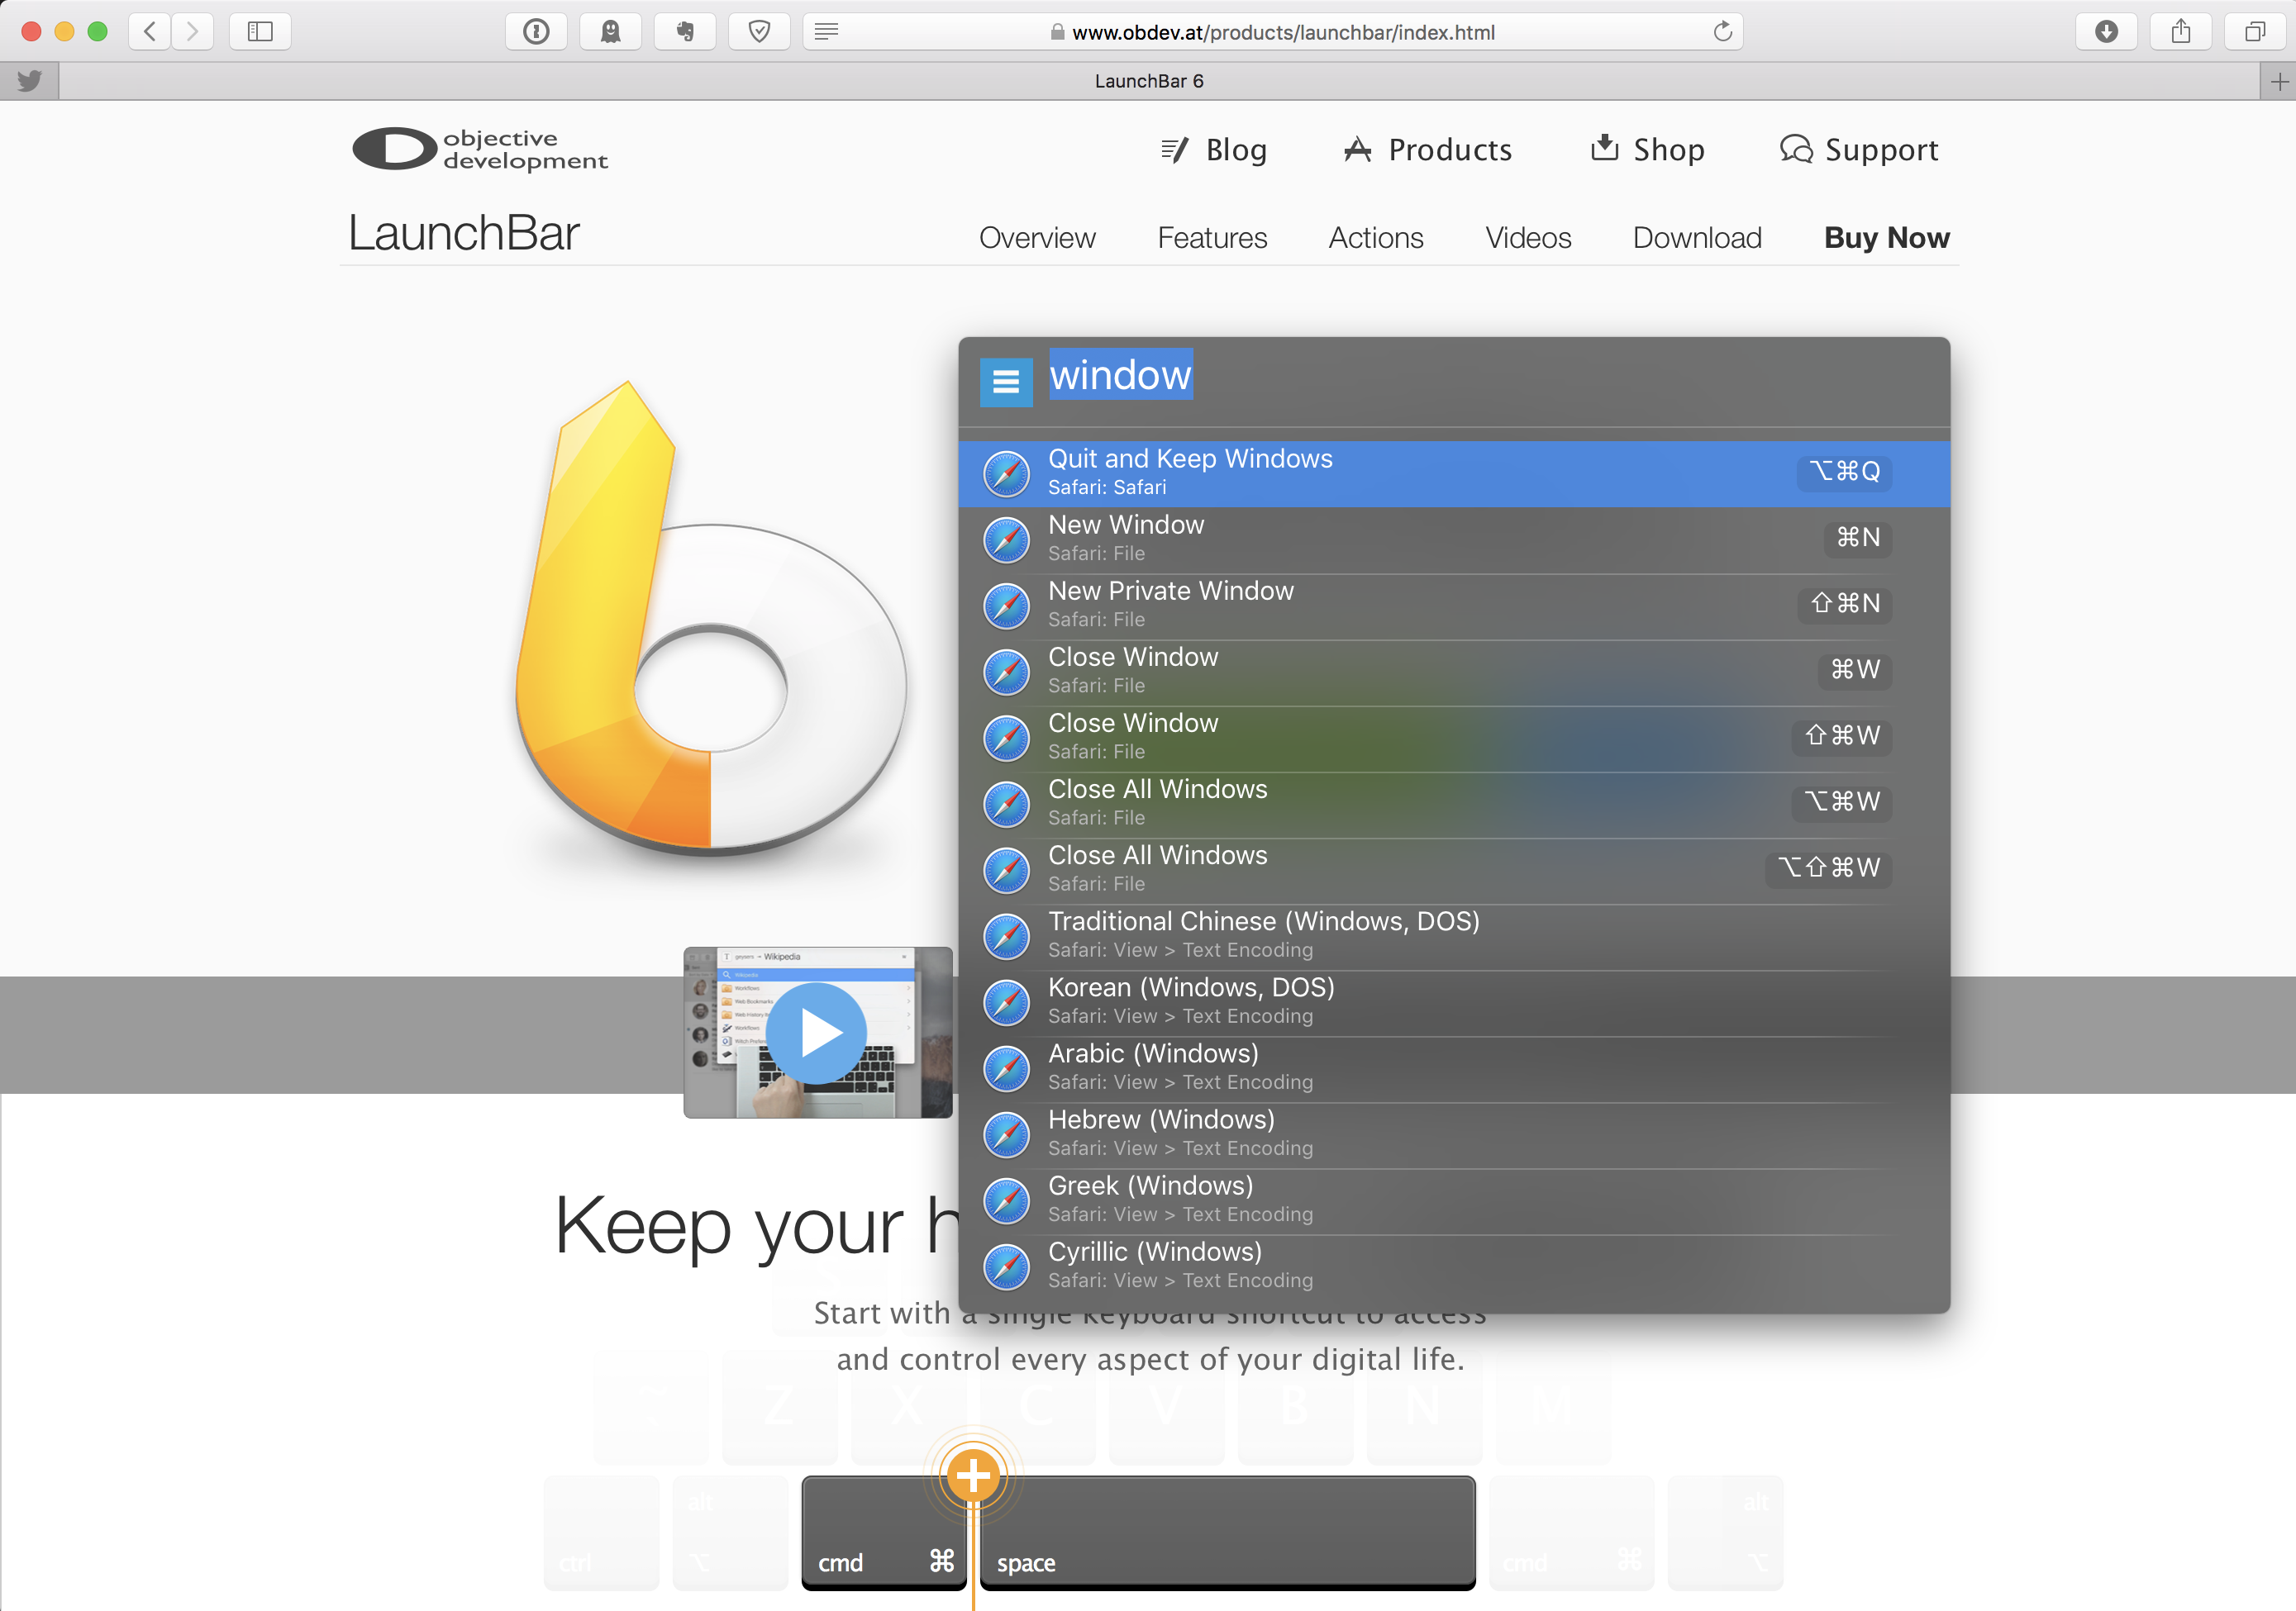
Task: Click the Buy Now link
Action: tap(1886, 238)
